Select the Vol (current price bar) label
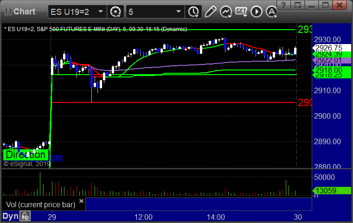 (40, 204)
